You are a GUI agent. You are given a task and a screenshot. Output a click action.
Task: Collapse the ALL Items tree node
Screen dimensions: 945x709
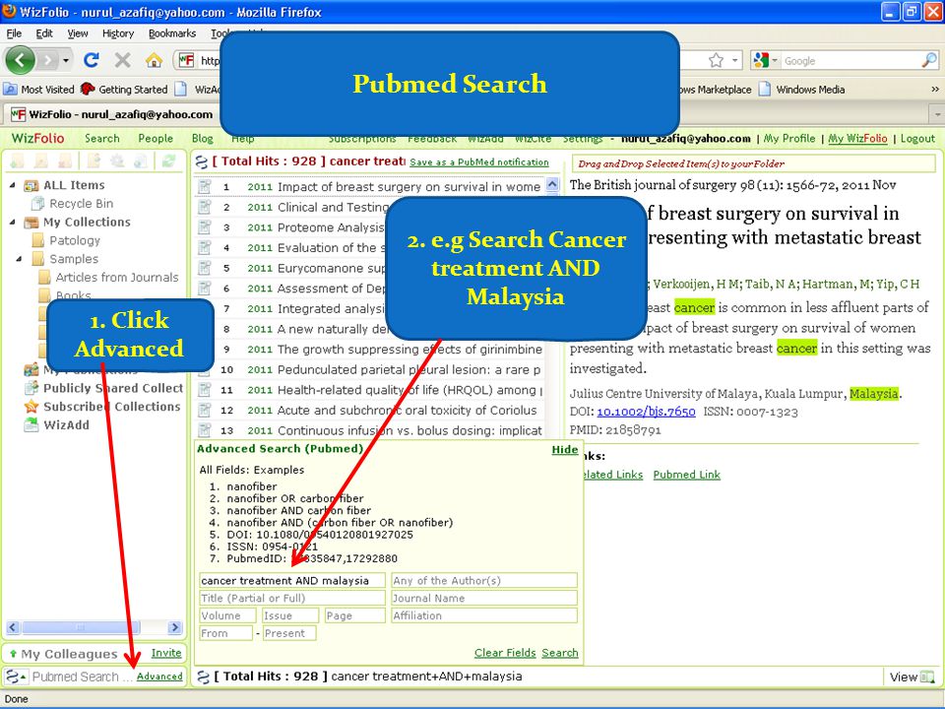[x=13, y=185]
